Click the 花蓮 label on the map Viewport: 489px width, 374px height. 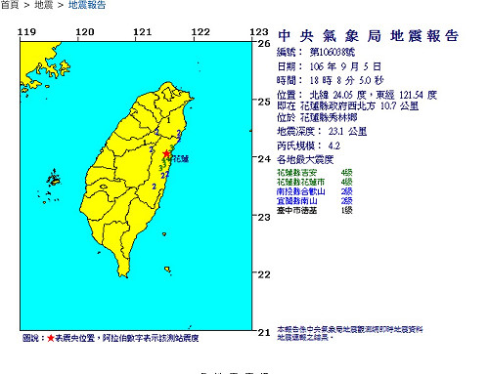point(180,159)
